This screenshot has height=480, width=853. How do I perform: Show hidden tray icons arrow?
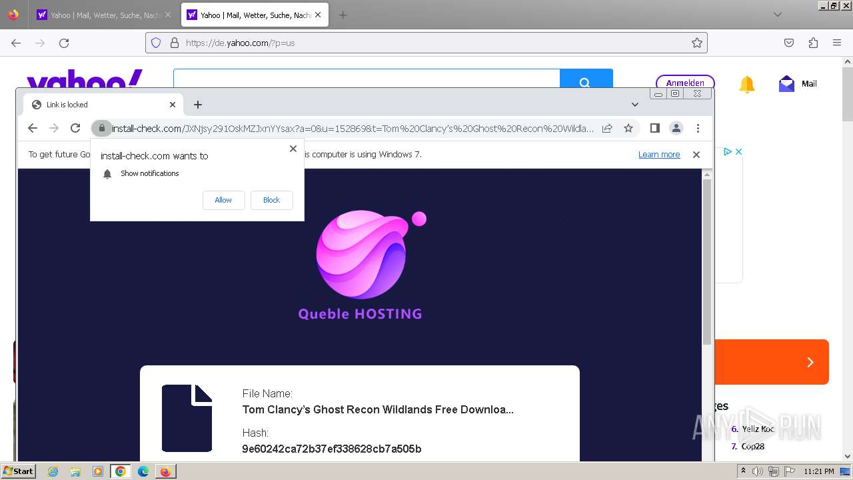click(x=743, y=471)
